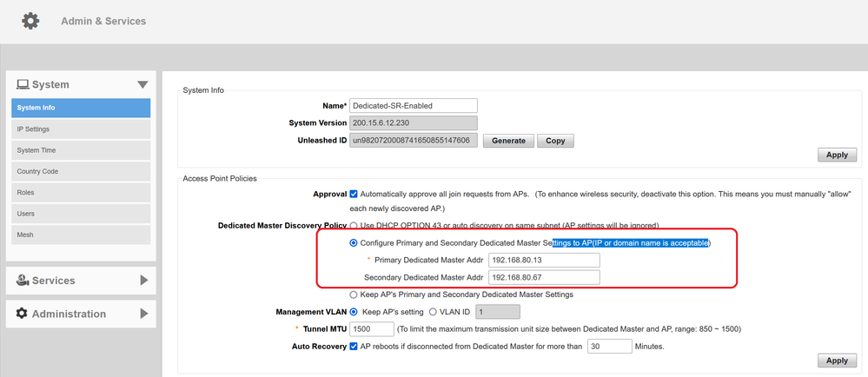Collapse the System section arrow

(142, 85)
